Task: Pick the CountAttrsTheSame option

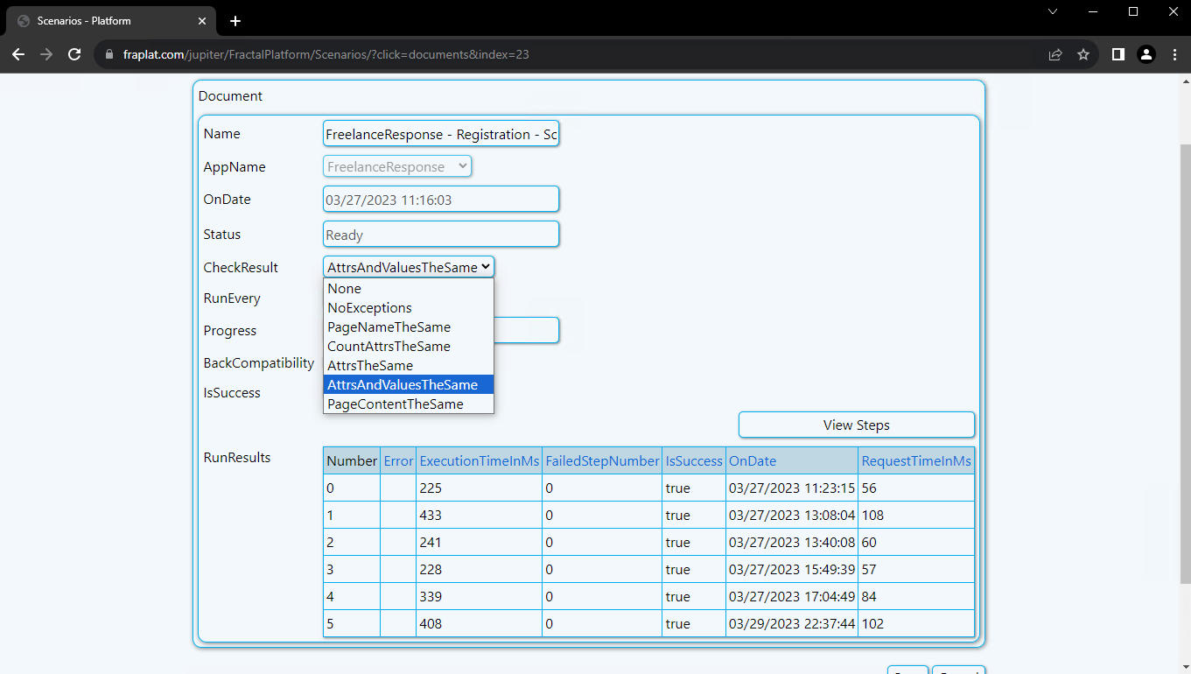Action: (x=389, y=347)
